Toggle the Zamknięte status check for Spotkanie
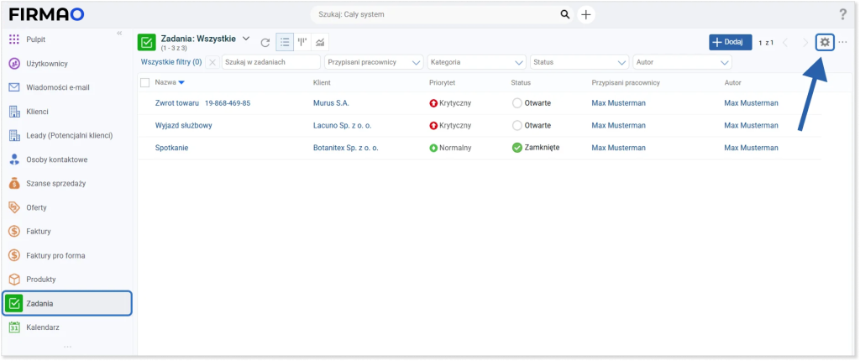 tap(517, 148)
